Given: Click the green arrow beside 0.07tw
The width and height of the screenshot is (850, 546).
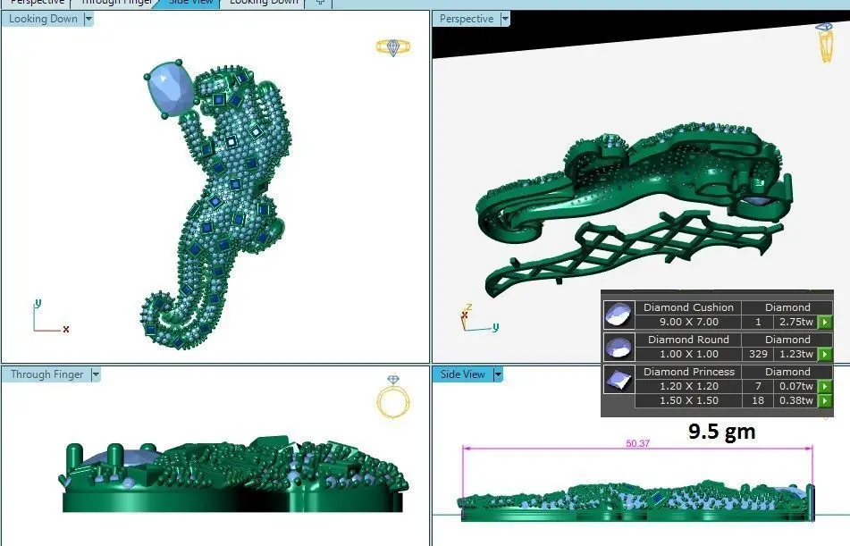Looking at the screenshot, I should pyautogui.click(x=824, y=386).
